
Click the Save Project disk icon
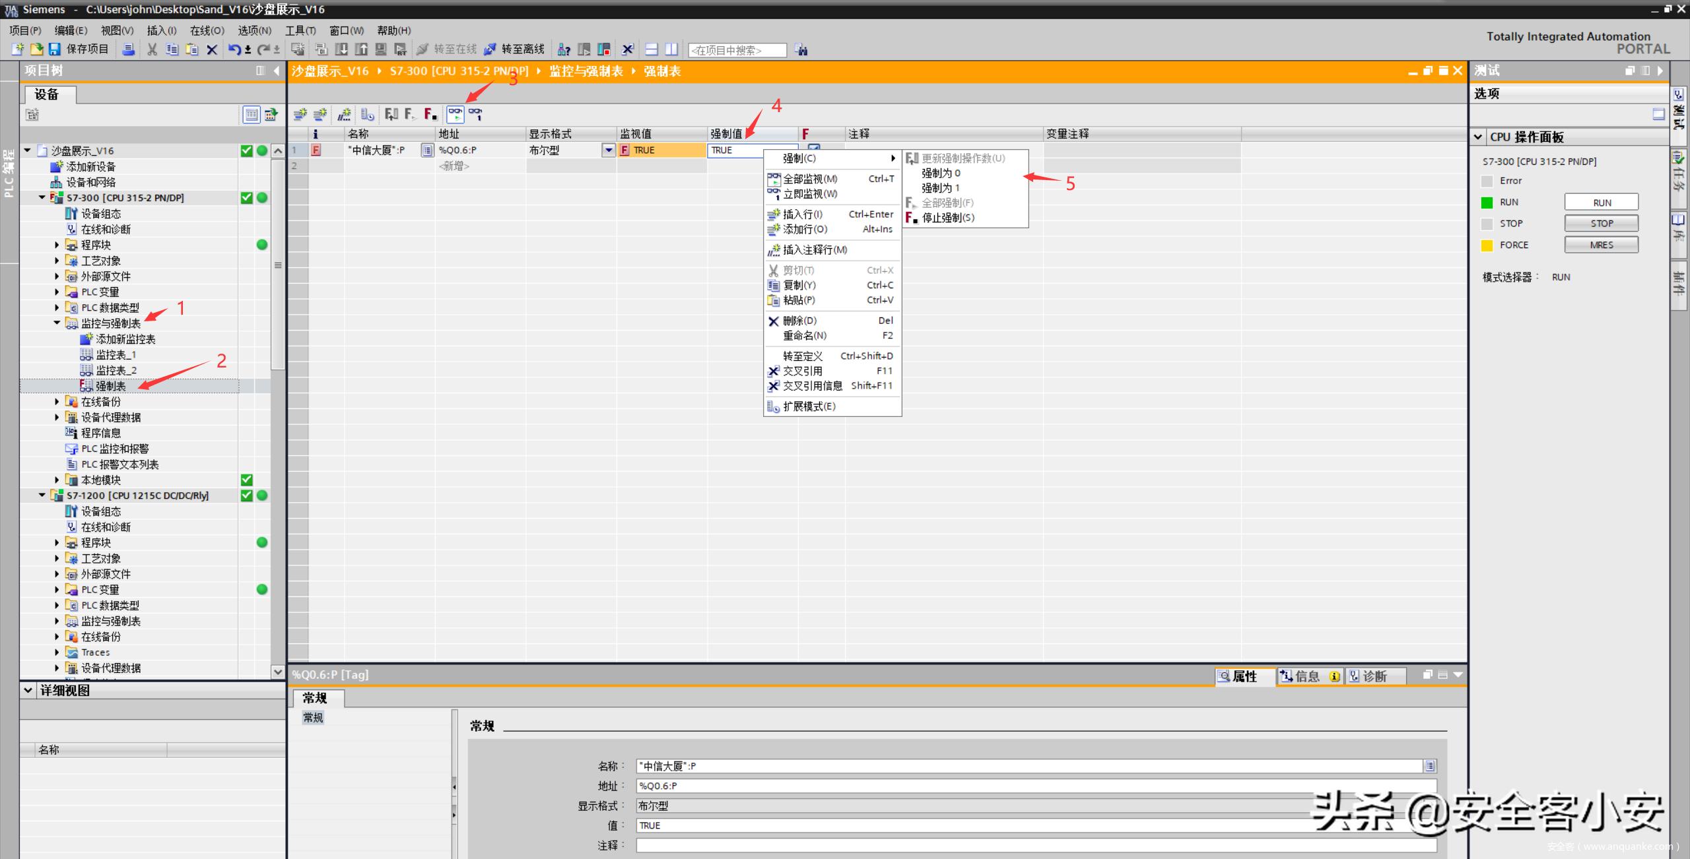coord(55,49)
